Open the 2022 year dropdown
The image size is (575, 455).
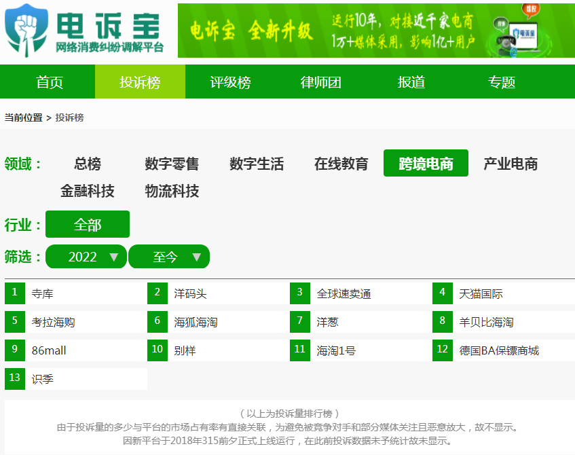click(86, 257)
